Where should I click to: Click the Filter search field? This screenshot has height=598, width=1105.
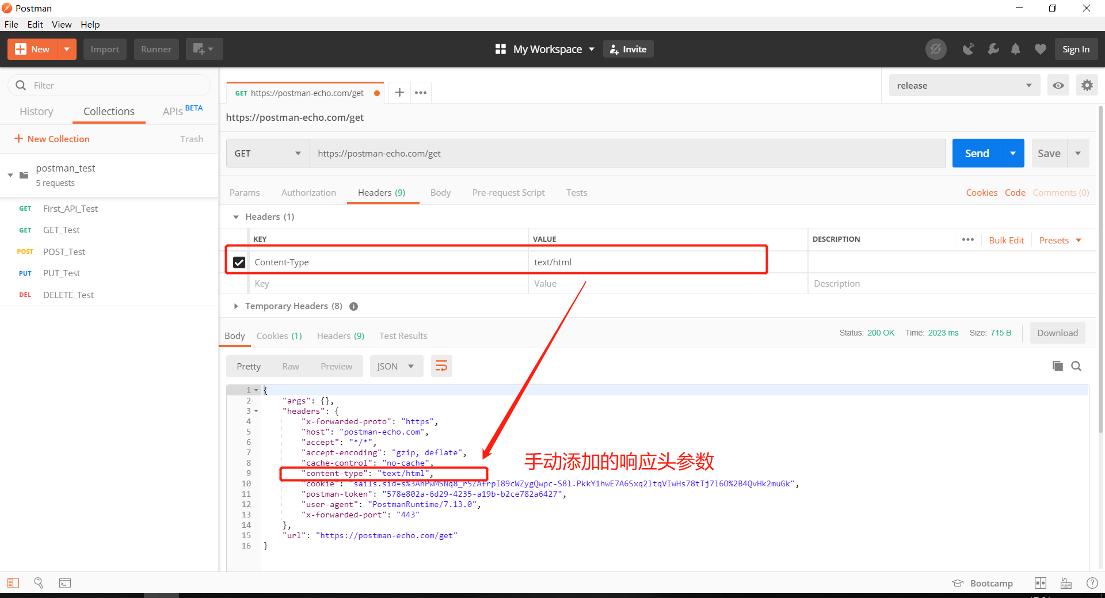coord(109,85)
